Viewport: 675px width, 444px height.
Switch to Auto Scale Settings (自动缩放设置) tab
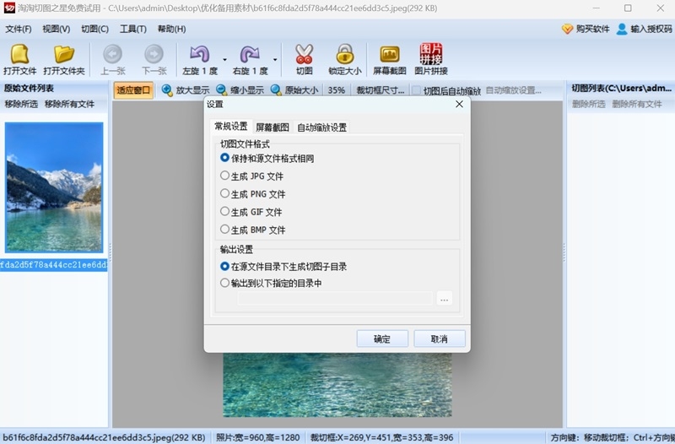coord(322,127)
